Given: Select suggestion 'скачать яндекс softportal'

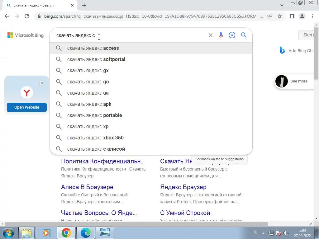Looking at the screenshot, I should click(x=151, y=59).
